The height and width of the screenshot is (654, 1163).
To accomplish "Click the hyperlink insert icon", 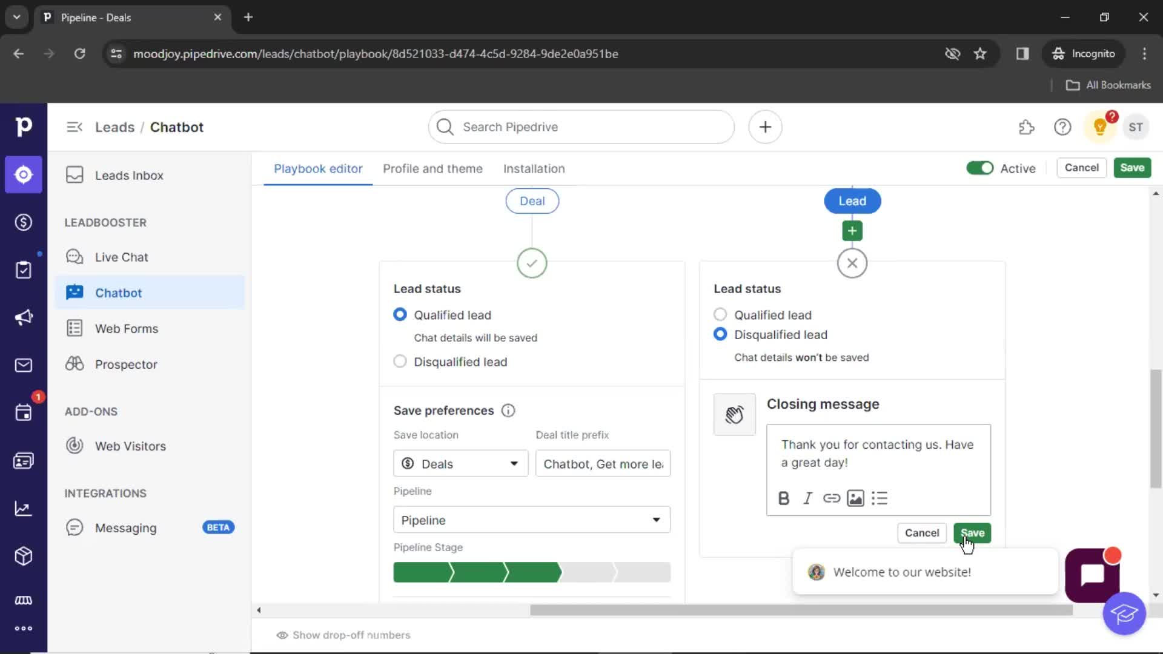I will pos(830,498).
